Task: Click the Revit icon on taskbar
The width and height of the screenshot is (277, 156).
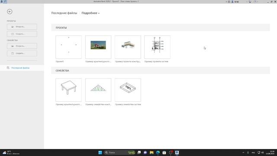Action: tap(177, 153)
